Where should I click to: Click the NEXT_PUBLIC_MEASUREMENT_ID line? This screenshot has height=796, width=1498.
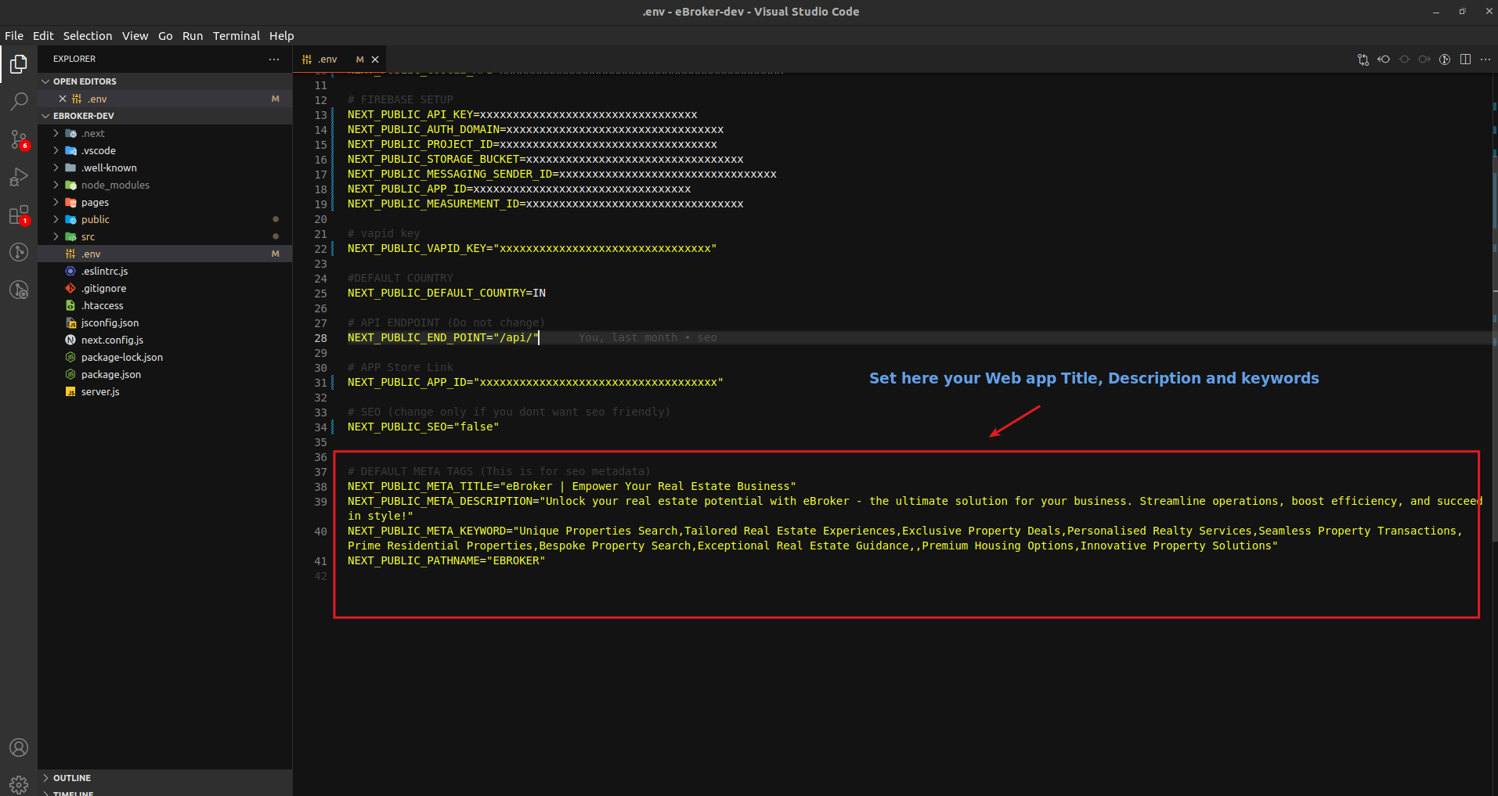tap(545, 204)
